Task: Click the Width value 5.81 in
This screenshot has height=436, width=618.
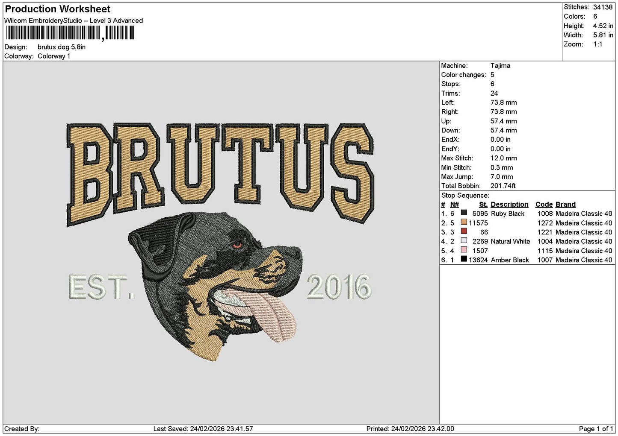Action: [x=603, y=35]
